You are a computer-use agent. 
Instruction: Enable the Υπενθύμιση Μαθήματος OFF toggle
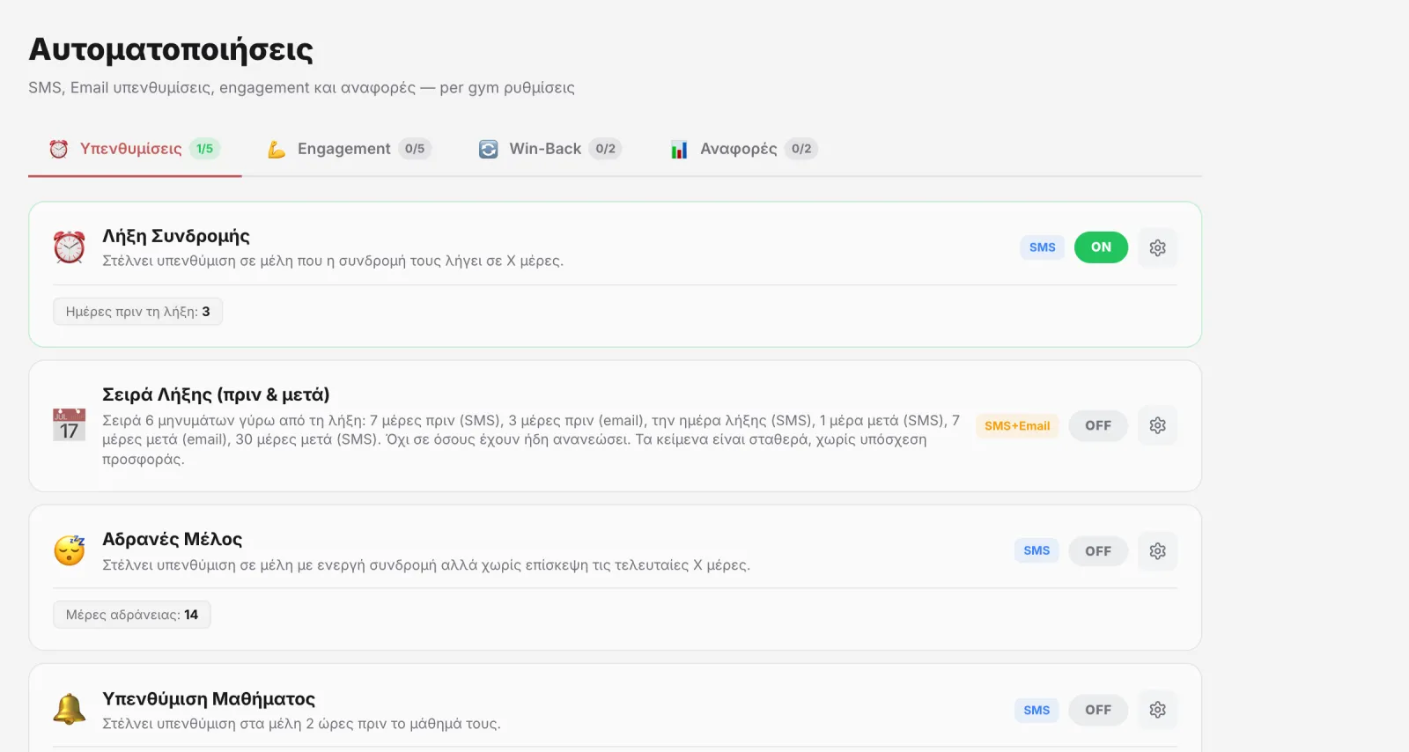pos(1098,710)
